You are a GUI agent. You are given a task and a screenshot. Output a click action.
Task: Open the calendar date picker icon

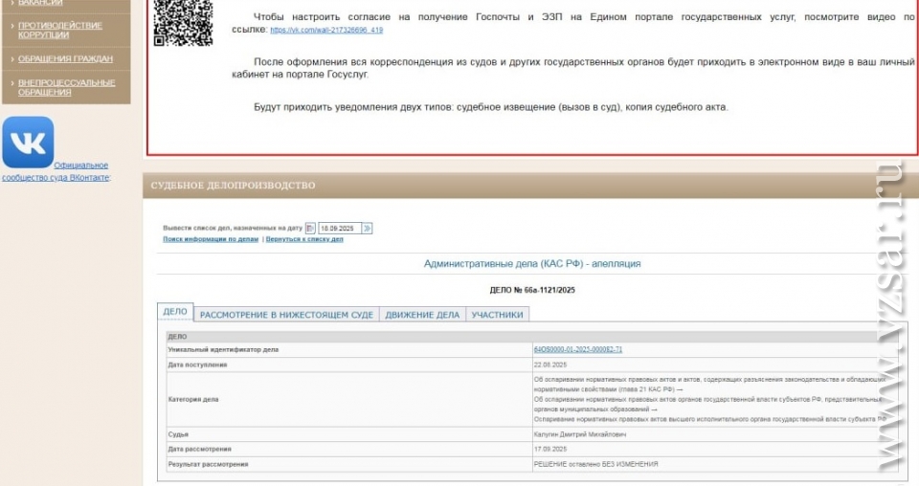[310, 229]
